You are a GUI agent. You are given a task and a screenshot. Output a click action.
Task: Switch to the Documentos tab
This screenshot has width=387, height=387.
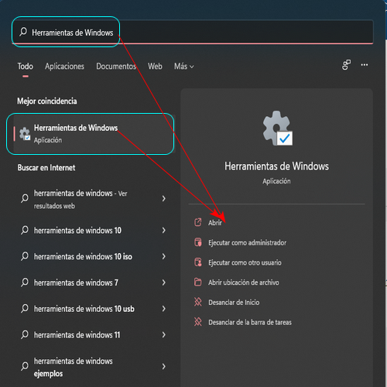pyautogui.click(x=116, y=67)
